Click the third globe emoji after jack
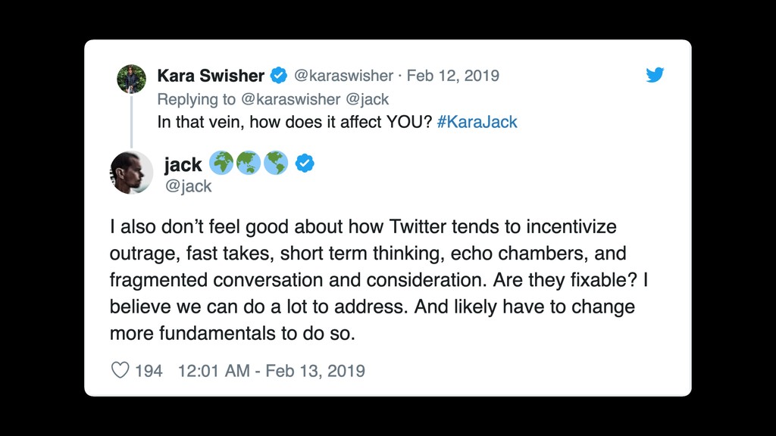Image resolution: width=776 pixels, height=436 pixels. click(x=276, y=163)
